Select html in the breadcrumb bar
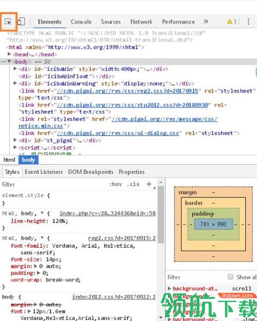 click(x=9, y=159)
